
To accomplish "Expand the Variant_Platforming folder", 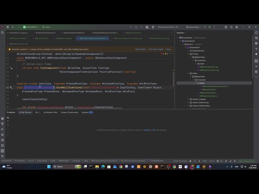I will [188, 102].
